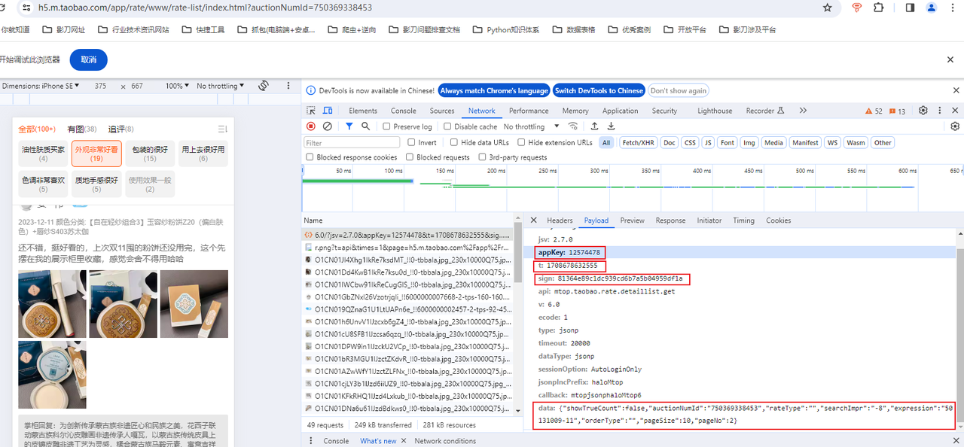Screen dimensions: 964x447
Task: Toggle the network filter funnel icon
Action: (349, 126)
